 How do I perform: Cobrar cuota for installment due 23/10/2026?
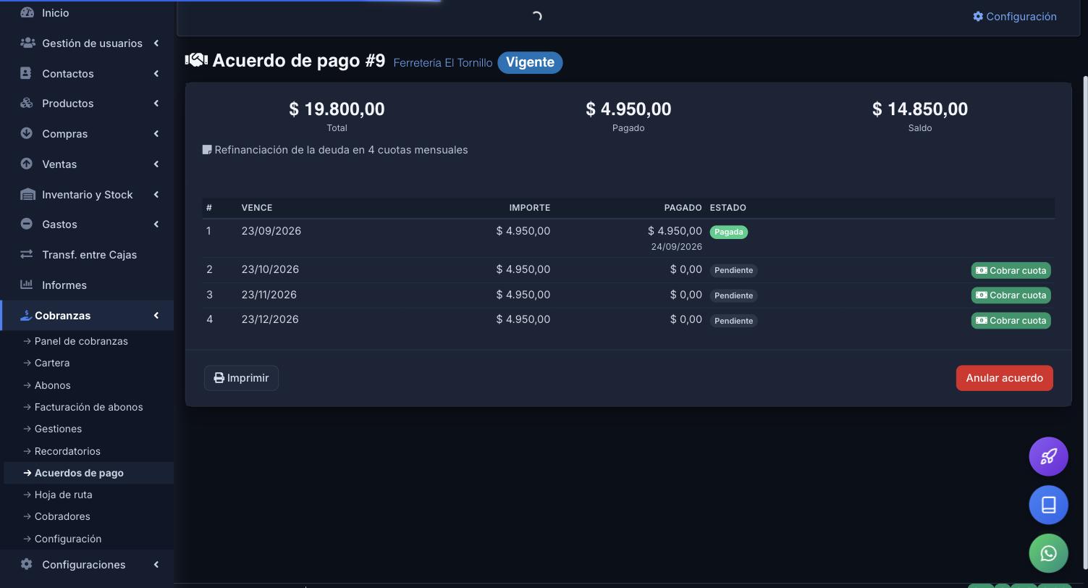click(x=1011, y=270)
